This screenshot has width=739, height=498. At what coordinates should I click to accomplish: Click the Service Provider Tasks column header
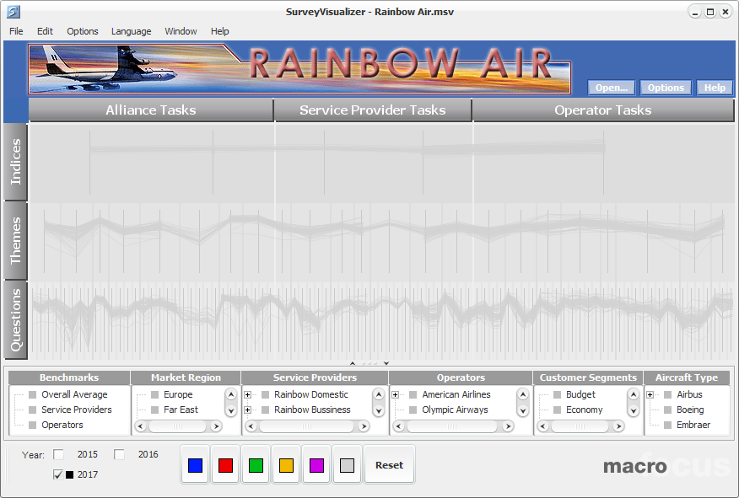point(372,110)
